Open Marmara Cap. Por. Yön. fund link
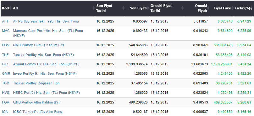This screenshot has width=254, height=116. tap(48, 33)
